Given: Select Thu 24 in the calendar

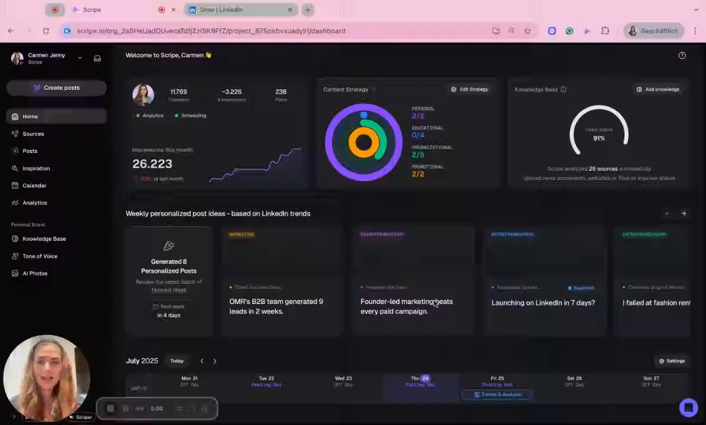Looking at the screenshot, I should pos(420,381).
